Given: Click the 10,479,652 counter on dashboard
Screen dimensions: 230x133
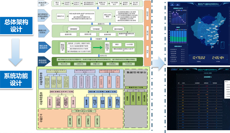Looking at the screenshot, I should [x=199, y=58].
